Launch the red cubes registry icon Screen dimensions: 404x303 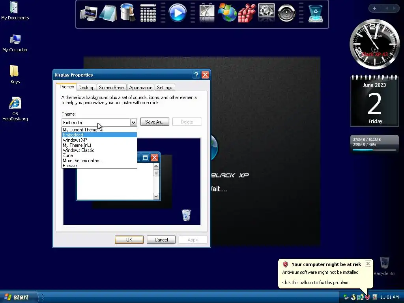click(x=247, y=13)
